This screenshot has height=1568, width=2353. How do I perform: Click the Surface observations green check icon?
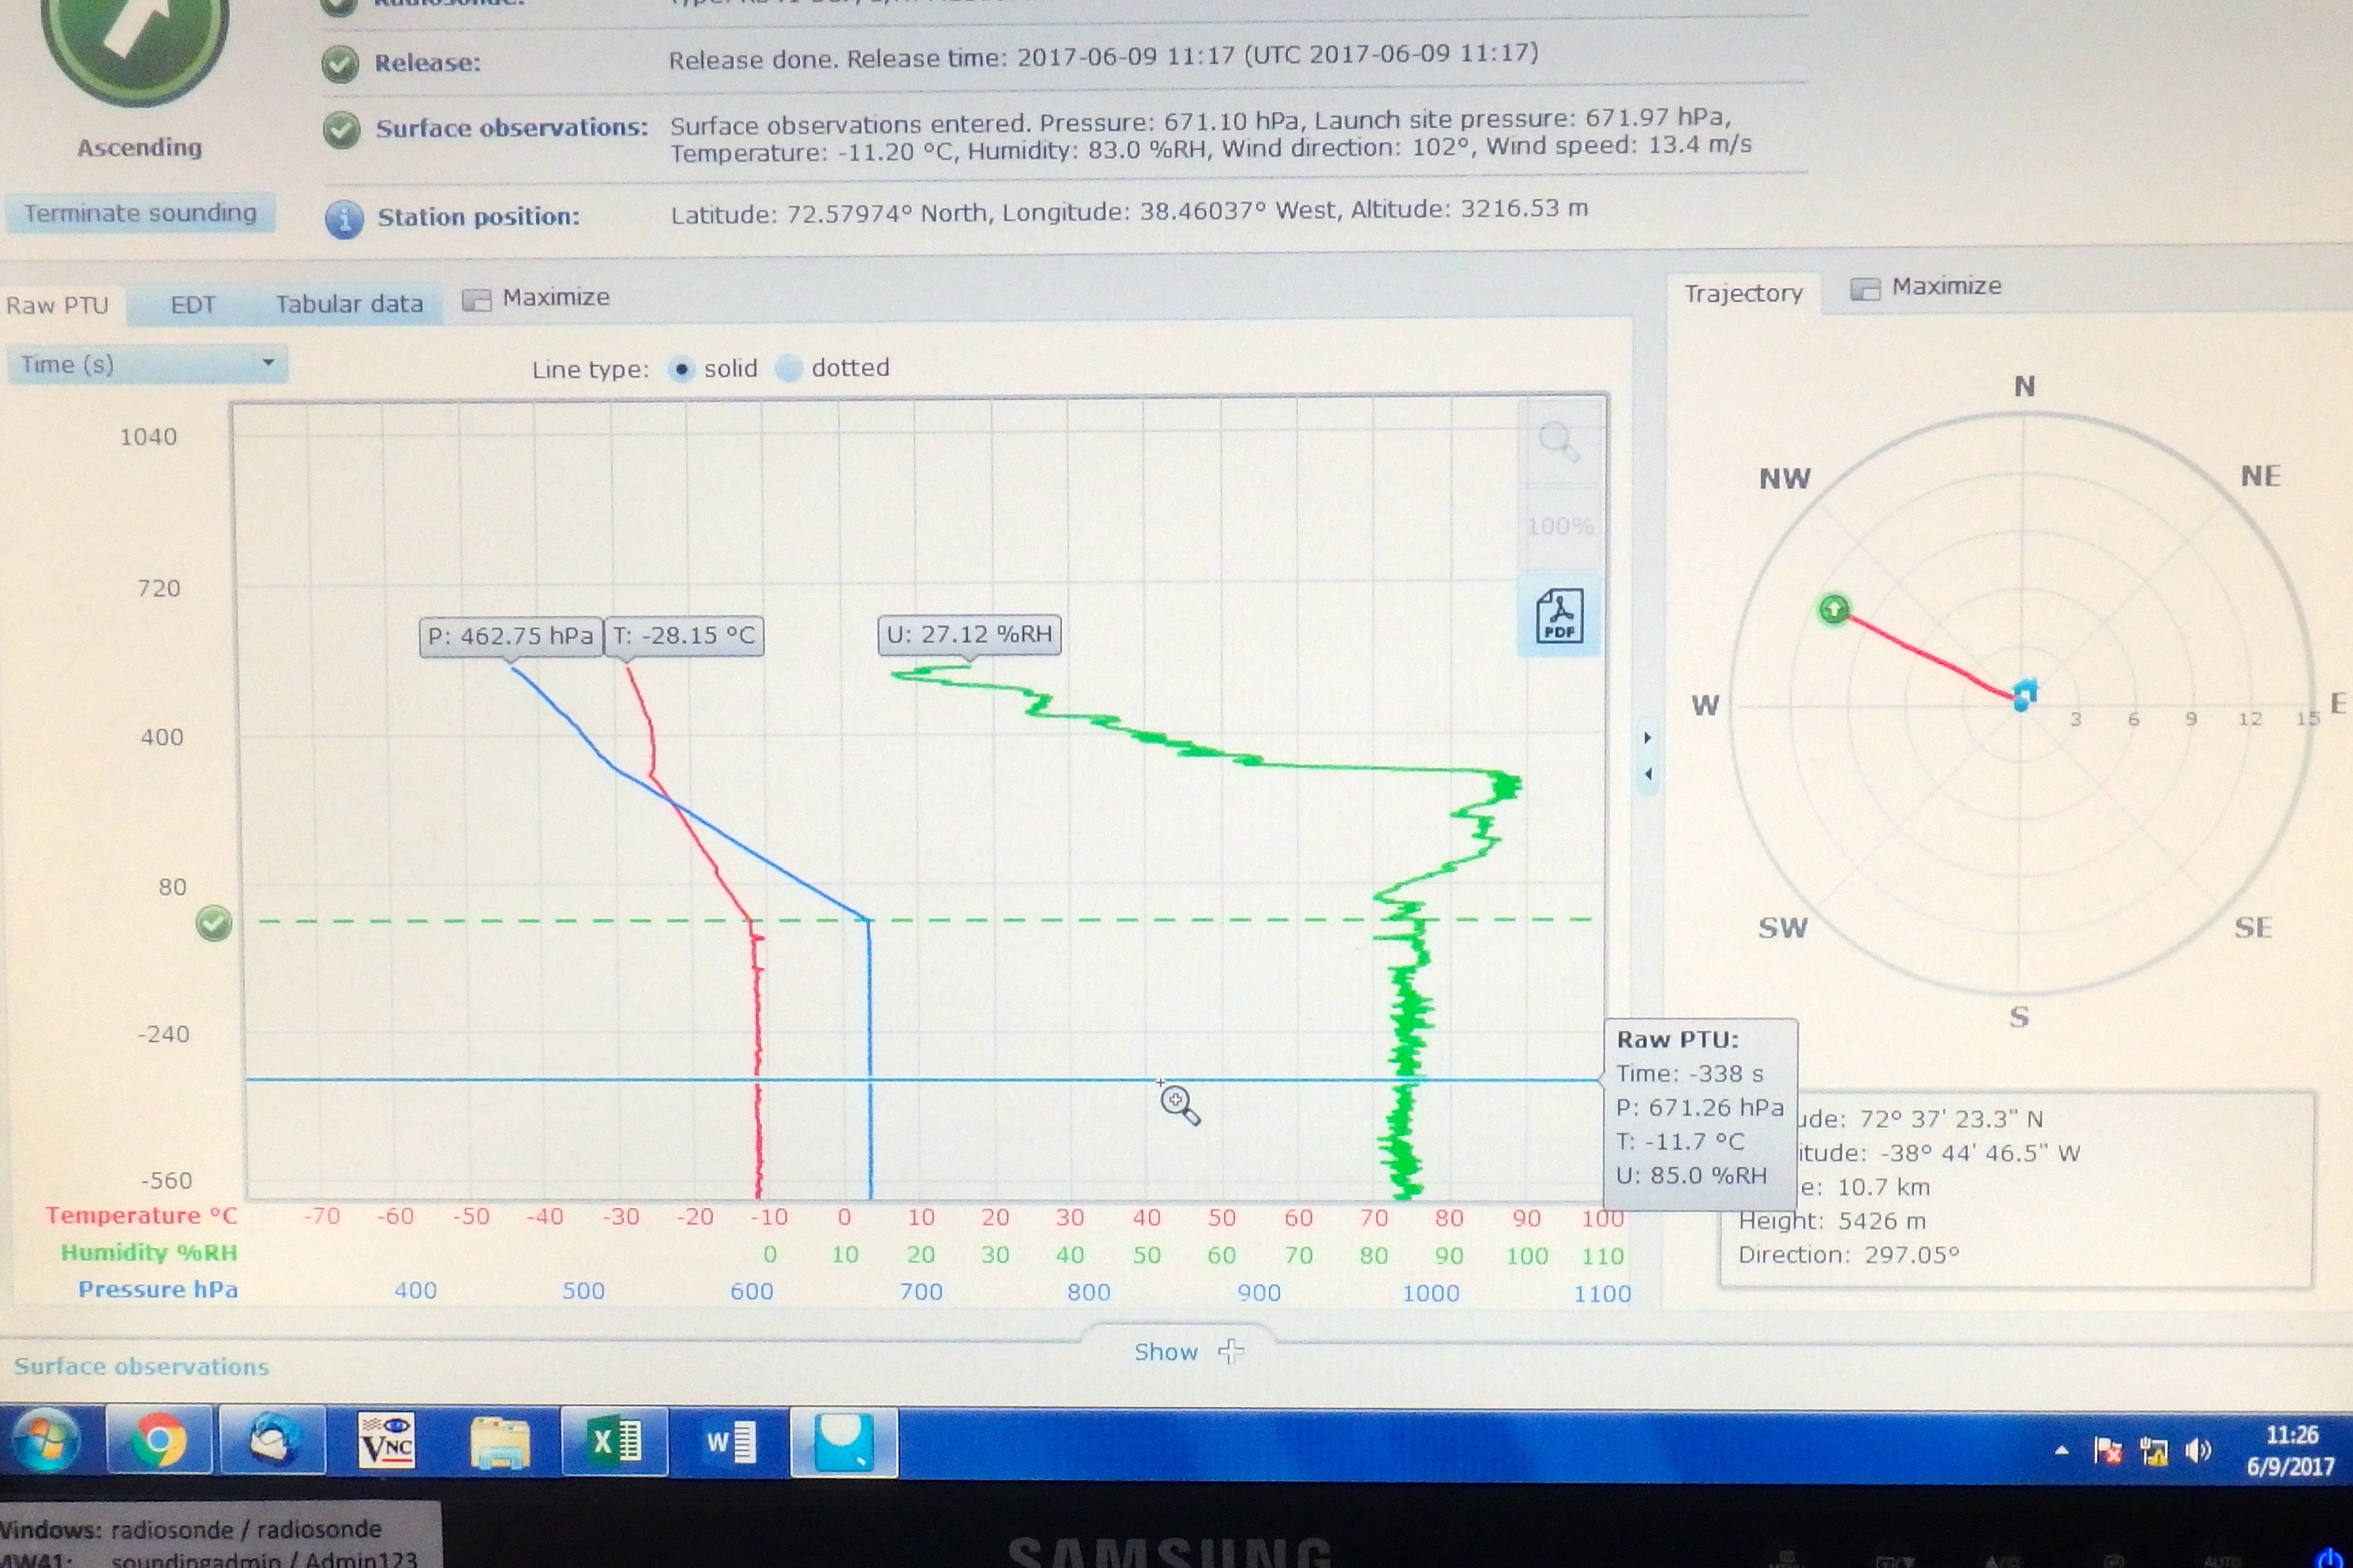[341, 130]
